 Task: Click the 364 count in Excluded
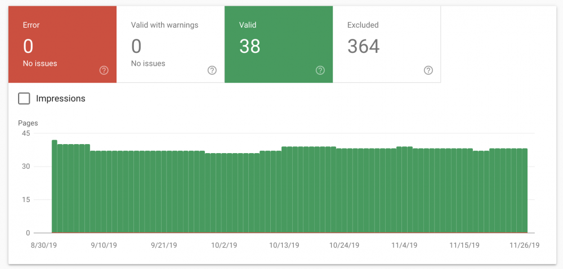tap(363, 46)
